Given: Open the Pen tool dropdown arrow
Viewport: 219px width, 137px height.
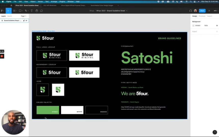Looking at the screenshot, I should pyautogui.click(x=28, y=11).
